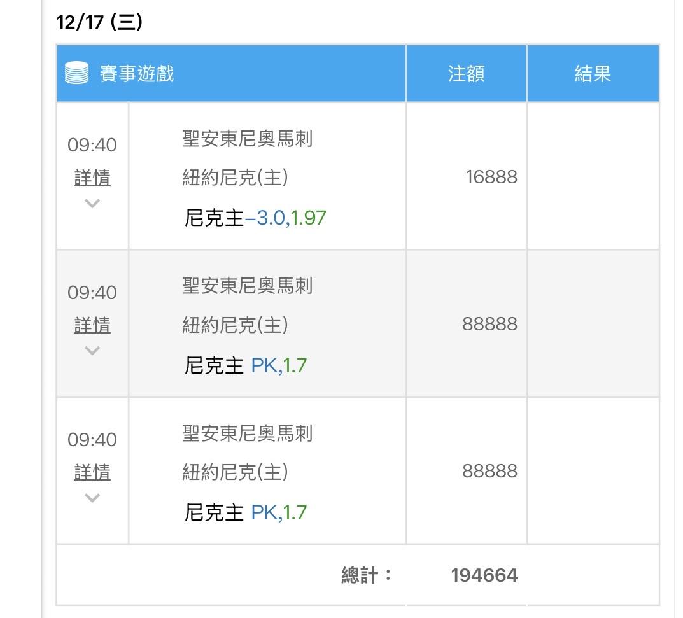Expand the chevron in the third bet row
Image resolution: width=683 pixels, height=618 pixels.
92,498
